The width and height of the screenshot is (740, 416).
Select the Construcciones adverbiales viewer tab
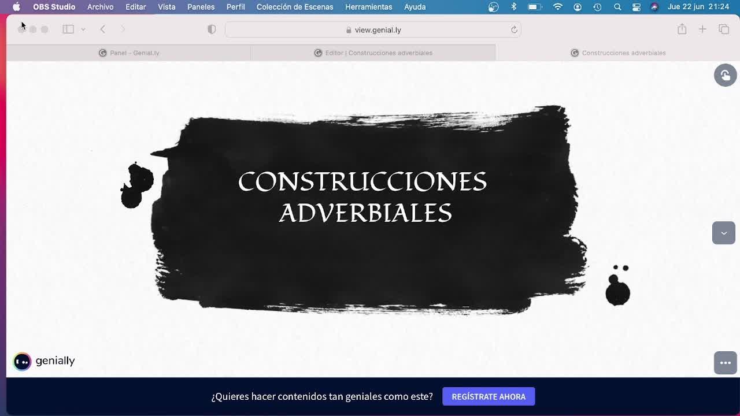(x=617, y=53)
